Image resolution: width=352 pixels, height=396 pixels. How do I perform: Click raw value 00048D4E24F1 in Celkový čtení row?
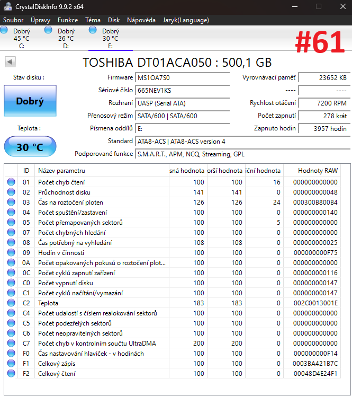pos(315,374)
